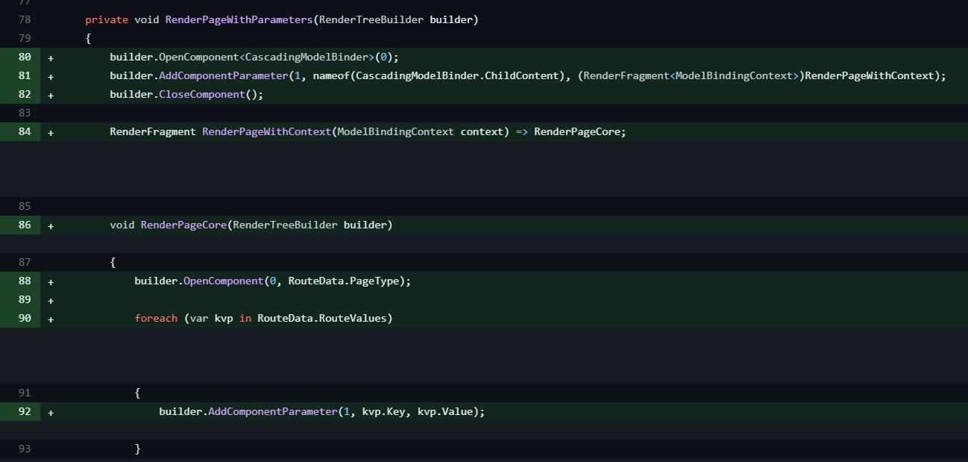Click RouteData.RouteValues in the foreach statement

[x=321, y=319]
